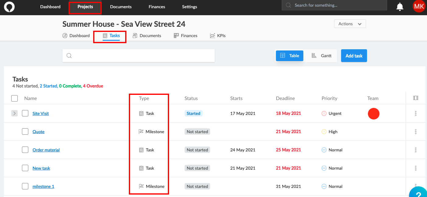The image size is (427, 197).
Task: Open the MK user avatar menu
Action: 419,6
